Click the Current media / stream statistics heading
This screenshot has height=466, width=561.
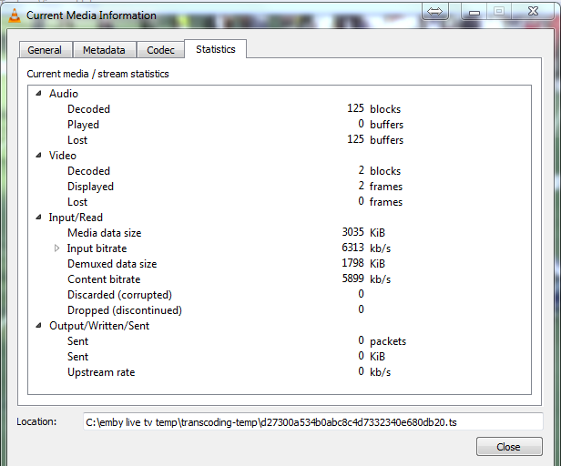click(97, 74)
